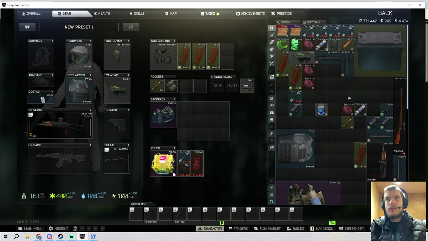Expand the Body Armor slot arrow
Image resolution: width=428 pixels, height=241 pixels.
(90, 75)
